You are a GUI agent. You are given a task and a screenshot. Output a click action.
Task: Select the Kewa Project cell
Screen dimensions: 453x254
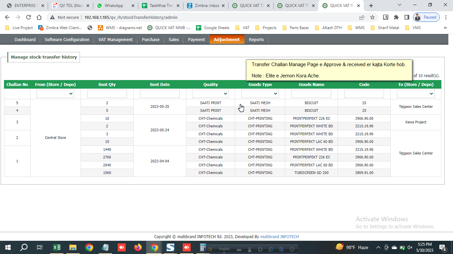416,122
